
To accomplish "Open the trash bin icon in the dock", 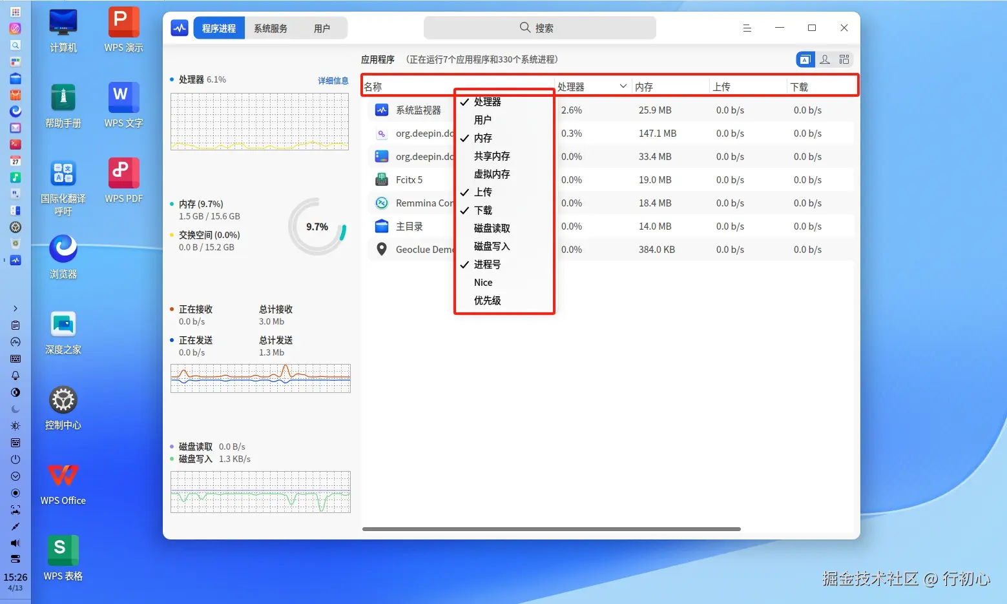I will [x=16, y=243].
